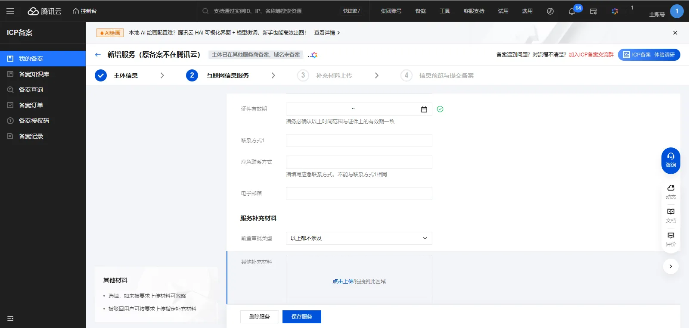The image size is (689, 328).
Task: Go back with the left arrow
Action: click(x=98, y=55)
